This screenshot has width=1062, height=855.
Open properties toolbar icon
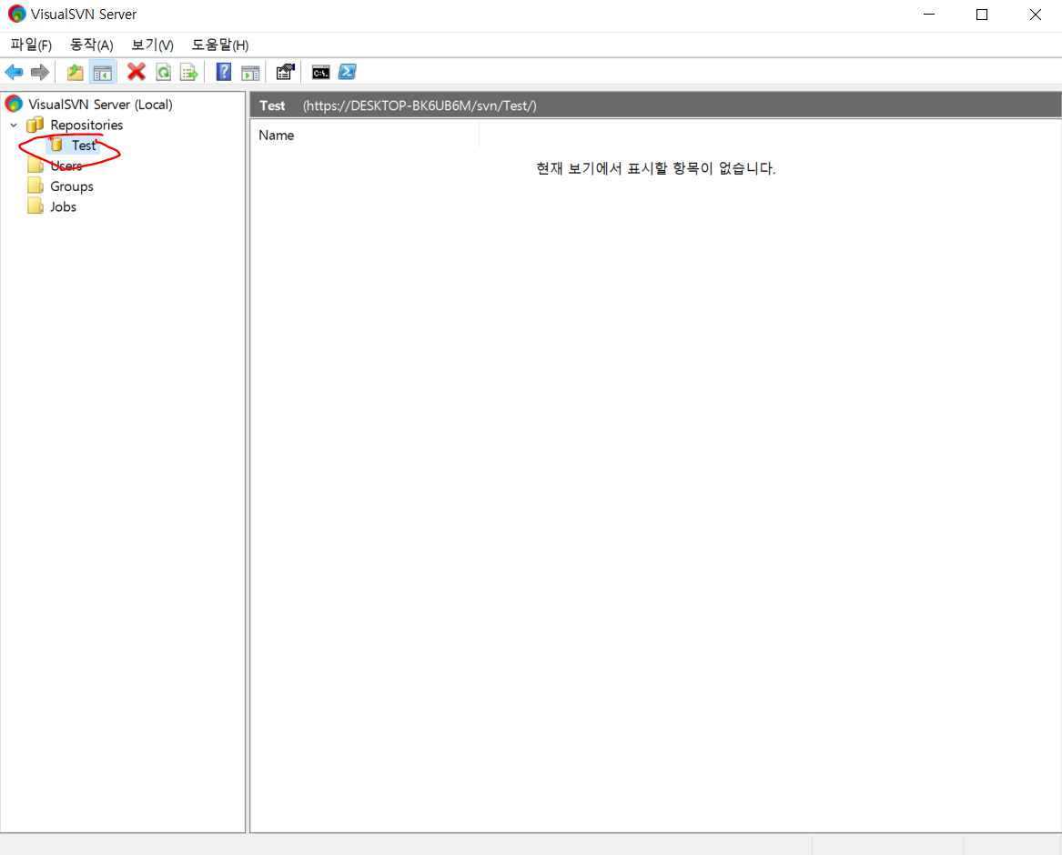285,72
